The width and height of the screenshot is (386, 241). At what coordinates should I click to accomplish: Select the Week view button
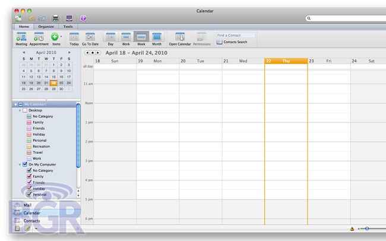[141, 39]
